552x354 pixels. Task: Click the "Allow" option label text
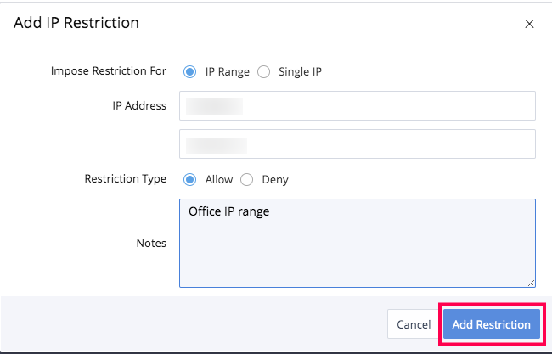point(218,179)
